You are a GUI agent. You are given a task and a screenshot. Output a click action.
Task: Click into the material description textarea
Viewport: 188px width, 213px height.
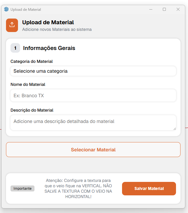click(x=93, y=122)
